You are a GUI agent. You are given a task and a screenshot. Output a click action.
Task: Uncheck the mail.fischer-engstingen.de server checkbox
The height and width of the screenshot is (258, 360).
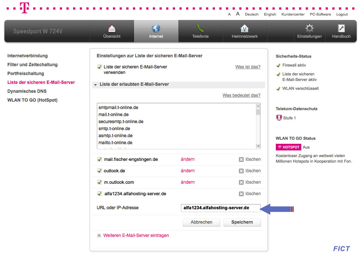coord(99,159)
